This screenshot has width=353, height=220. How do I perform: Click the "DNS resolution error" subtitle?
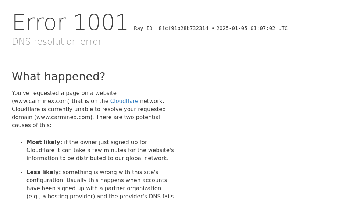tap(57, 42)
